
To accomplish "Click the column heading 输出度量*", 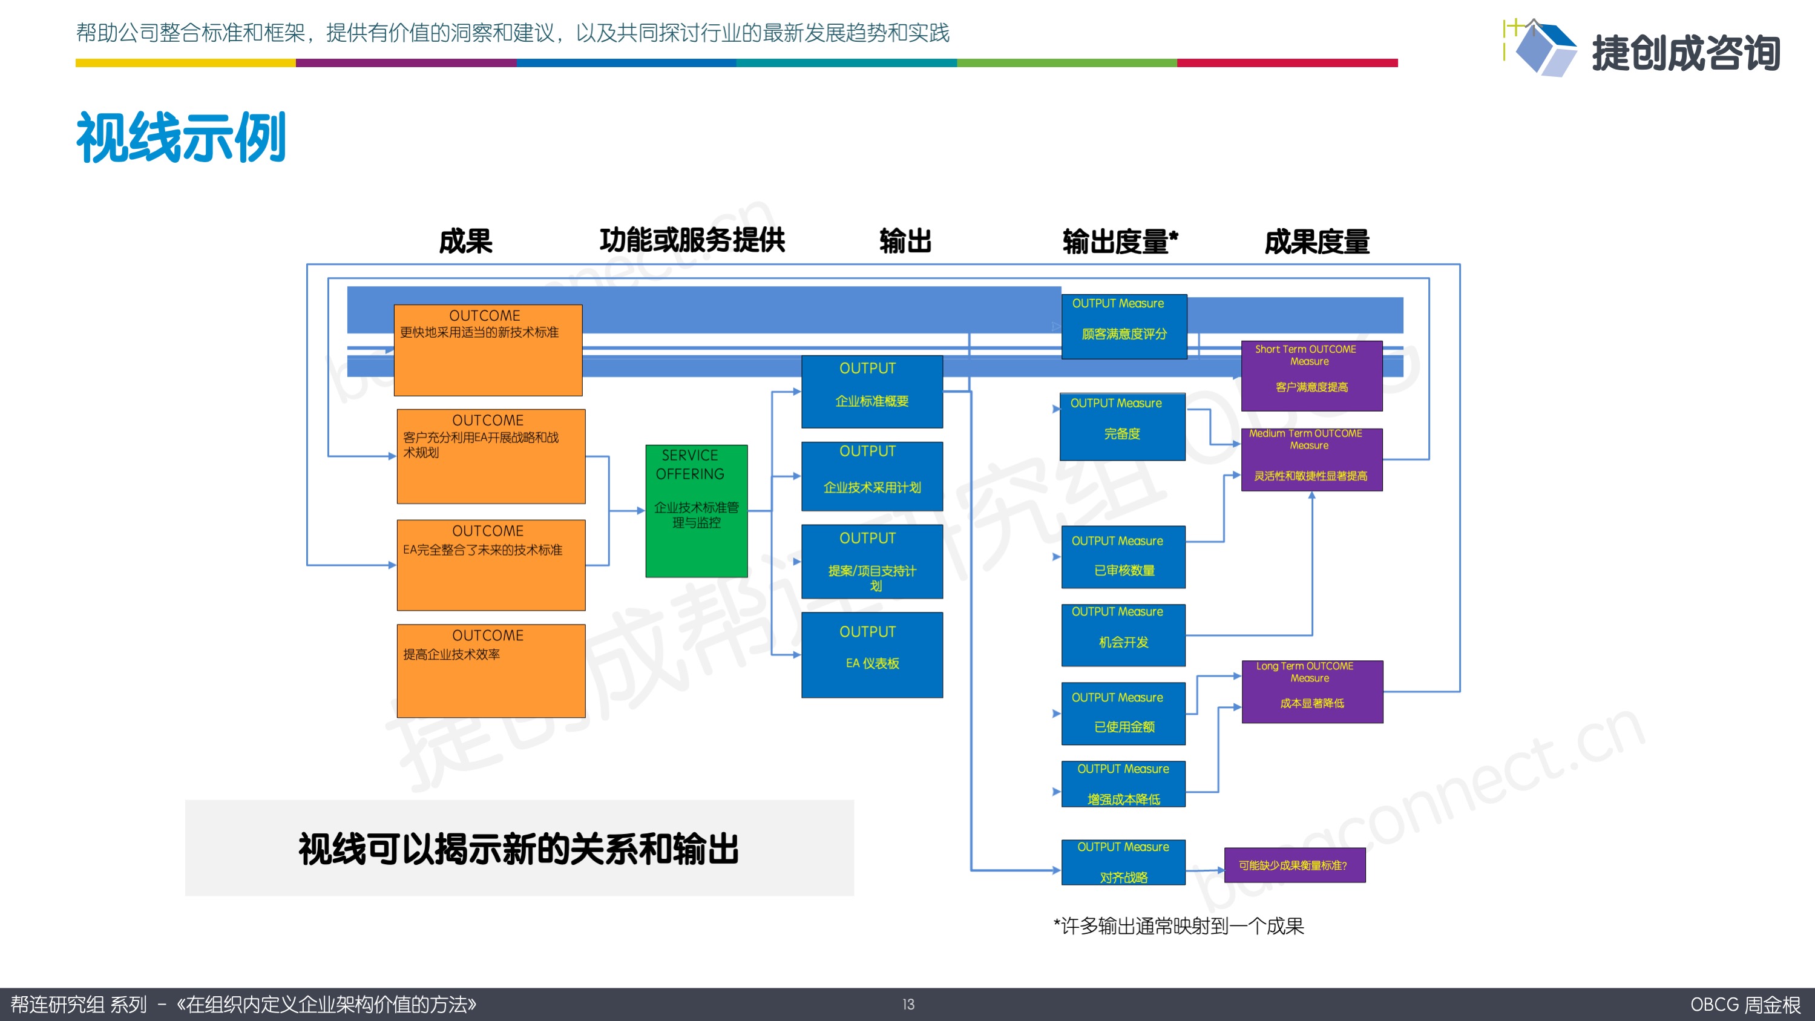I will click(x=1120, y=241).
